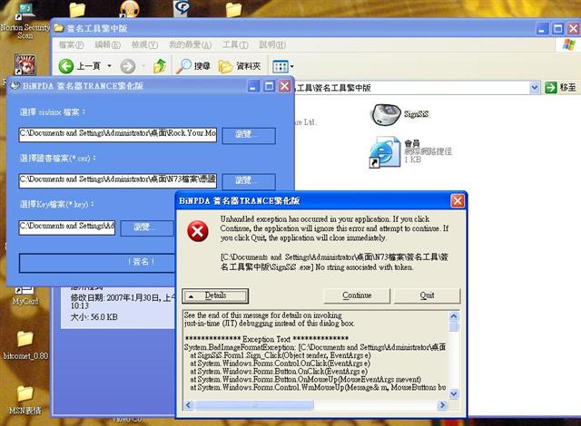This screenshot has width=581, height=426.
Task: Browse for .key file
Action: tap(147, 228)
